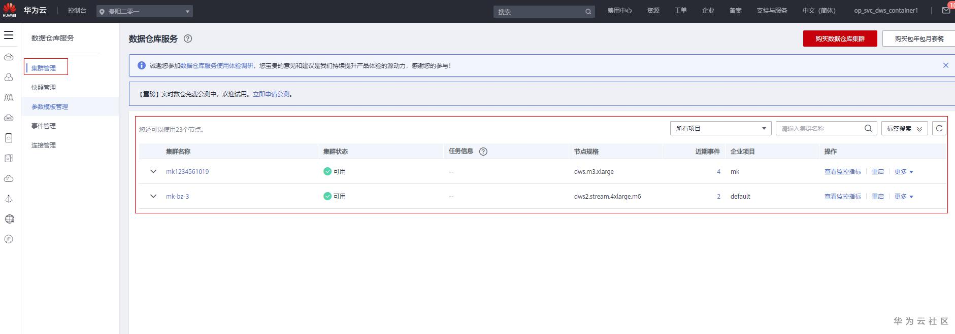955x334 pixels.
Task: Open 所有项目 project filter dropdown
Action: pos(720,128)
